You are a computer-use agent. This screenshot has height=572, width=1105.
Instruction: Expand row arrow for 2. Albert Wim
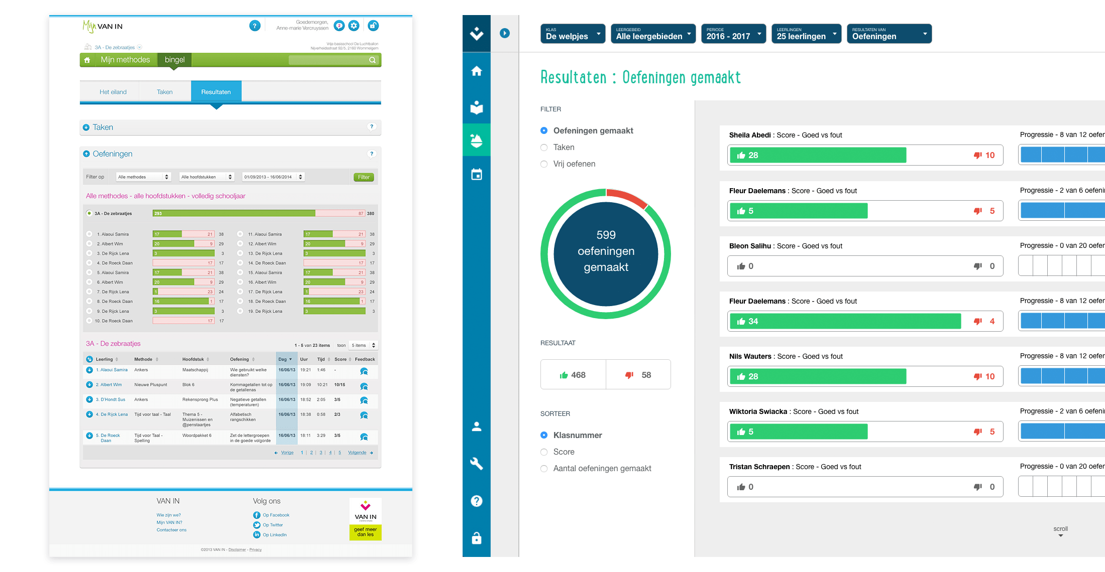(x=89, y=385)
